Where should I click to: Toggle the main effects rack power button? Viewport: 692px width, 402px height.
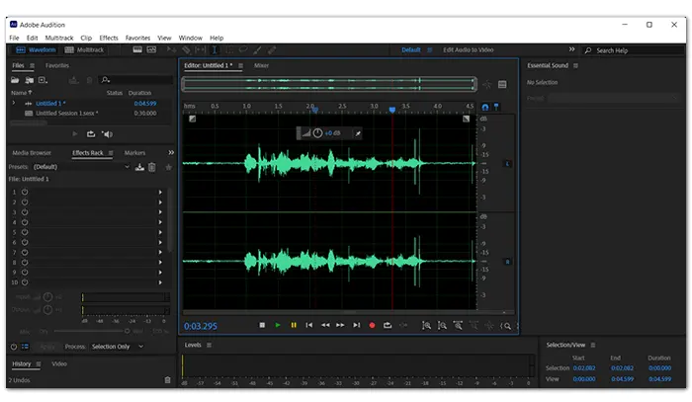[x=14, y=347]
